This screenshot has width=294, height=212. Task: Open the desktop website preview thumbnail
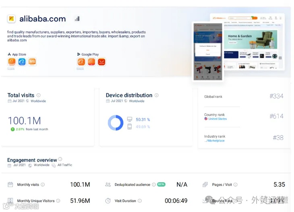(x=254, y=42)
